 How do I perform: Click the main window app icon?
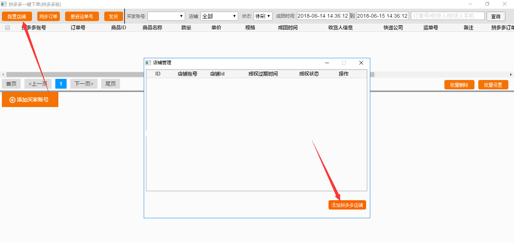coord(4,4)
